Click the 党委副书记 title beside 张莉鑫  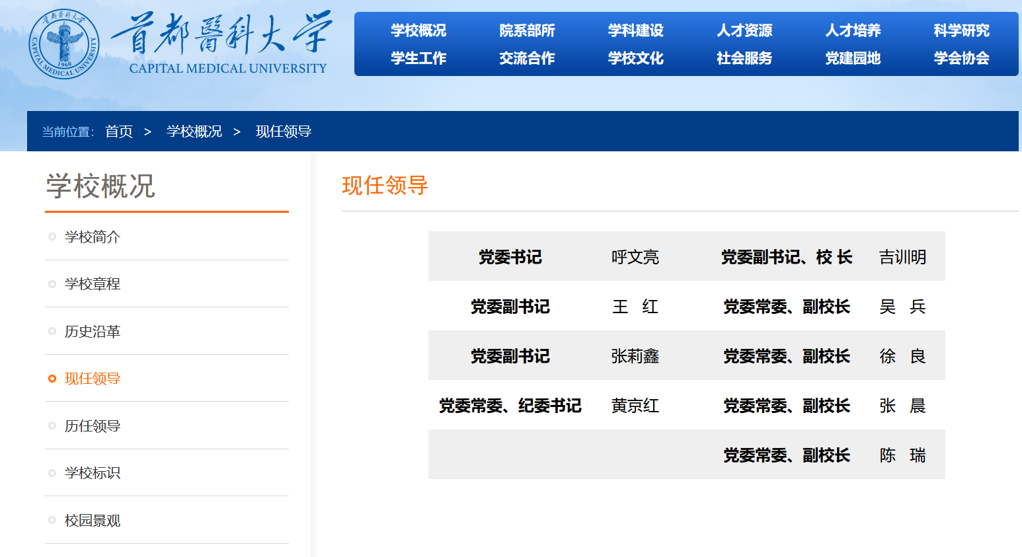tap(510, 356)
